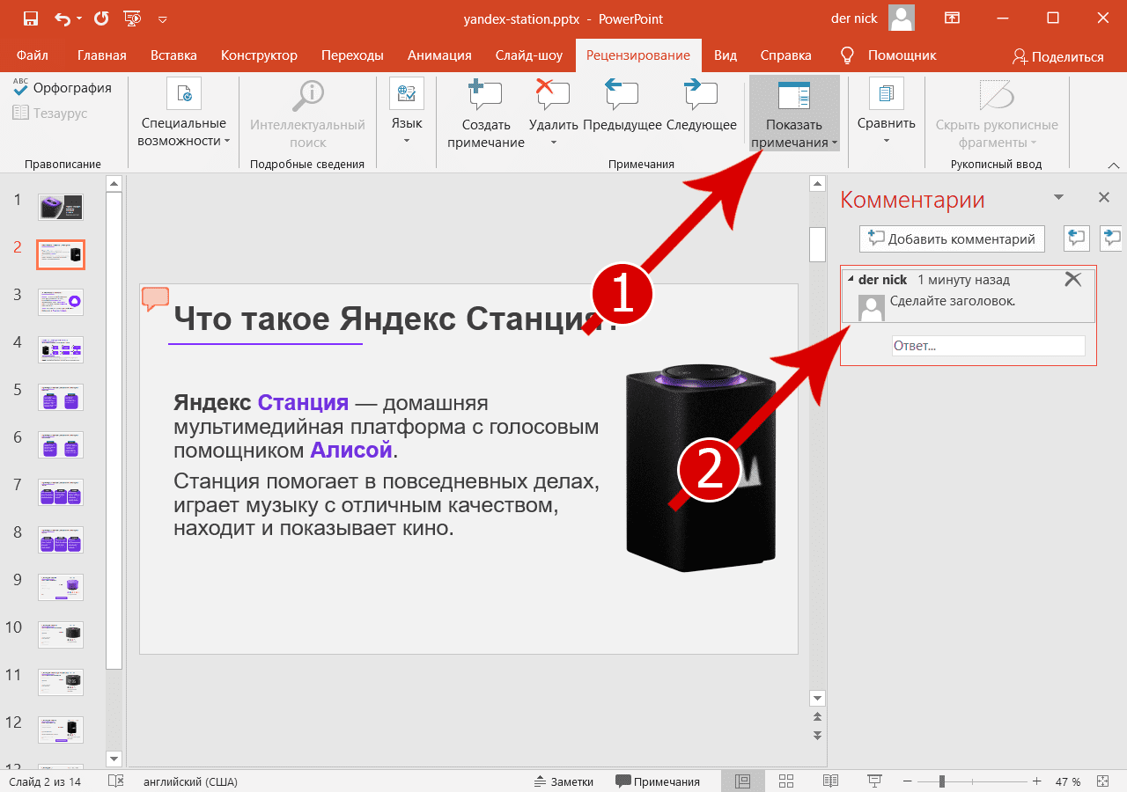Delete the der nick comment with X
The image size is (1127, 792).
tap(1072, 279)
